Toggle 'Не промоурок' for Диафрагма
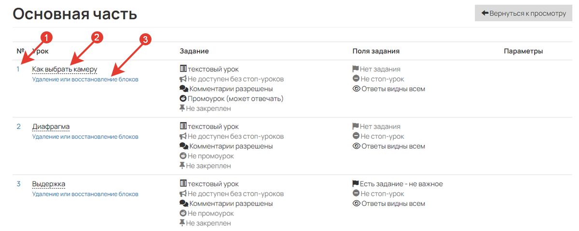The width and height of the screenshot is (579, 231). point(211,156)
